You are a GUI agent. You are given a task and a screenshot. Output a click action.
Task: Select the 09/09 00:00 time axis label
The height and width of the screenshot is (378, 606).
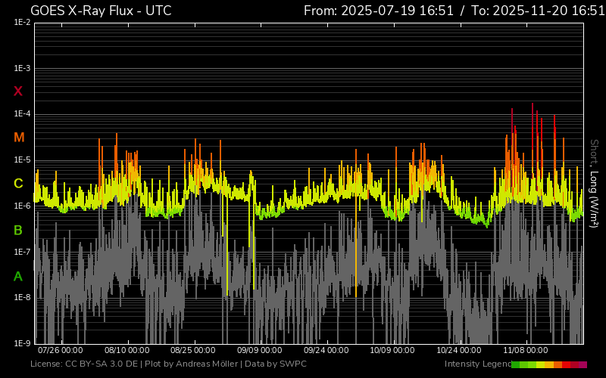tap(260, 351)
